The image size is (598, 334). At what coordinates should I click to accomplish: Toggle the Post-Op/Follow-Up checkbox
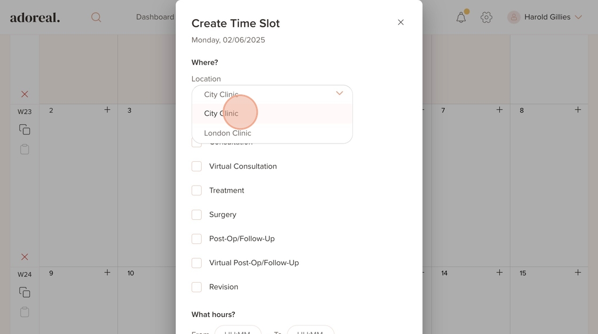pos(196,238)
